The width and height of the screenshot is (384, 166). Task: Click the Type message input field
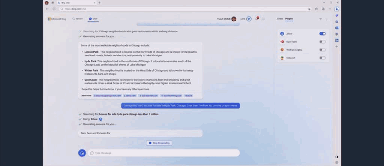[x=163, y=153]
